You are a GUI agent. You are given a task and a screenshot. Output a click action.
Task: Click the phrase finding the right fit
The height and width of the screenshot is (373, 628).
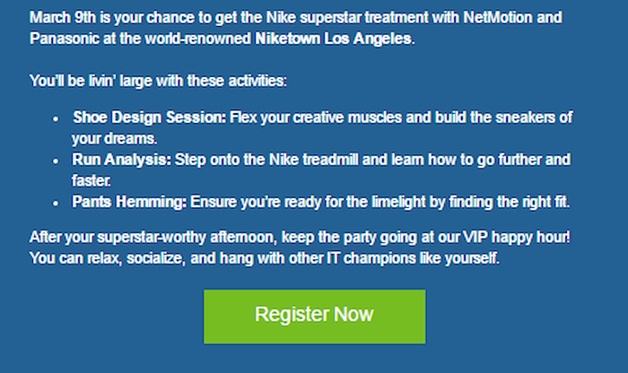point(509,202)
